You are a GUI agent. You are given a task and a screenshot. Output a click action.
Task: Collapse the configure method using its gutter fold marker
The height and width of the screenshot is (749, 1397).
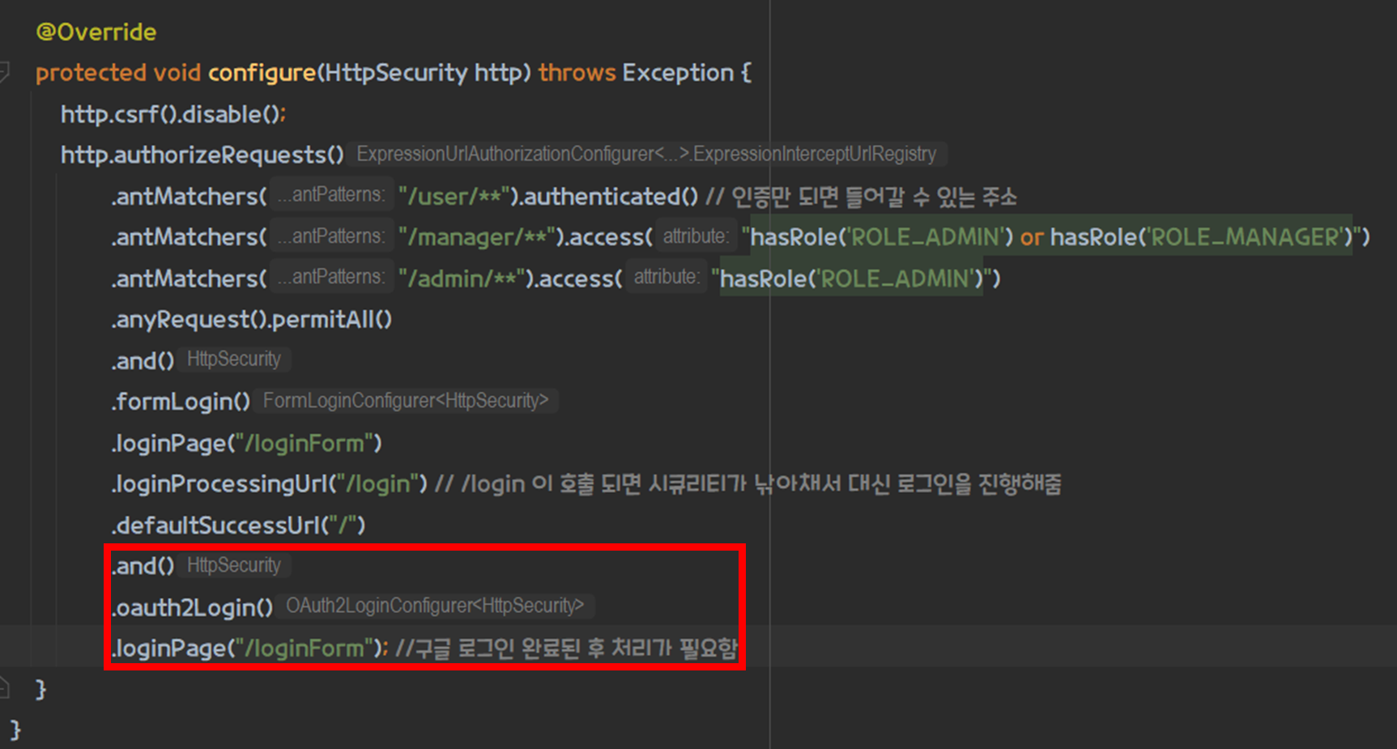[x=4, y=73]
